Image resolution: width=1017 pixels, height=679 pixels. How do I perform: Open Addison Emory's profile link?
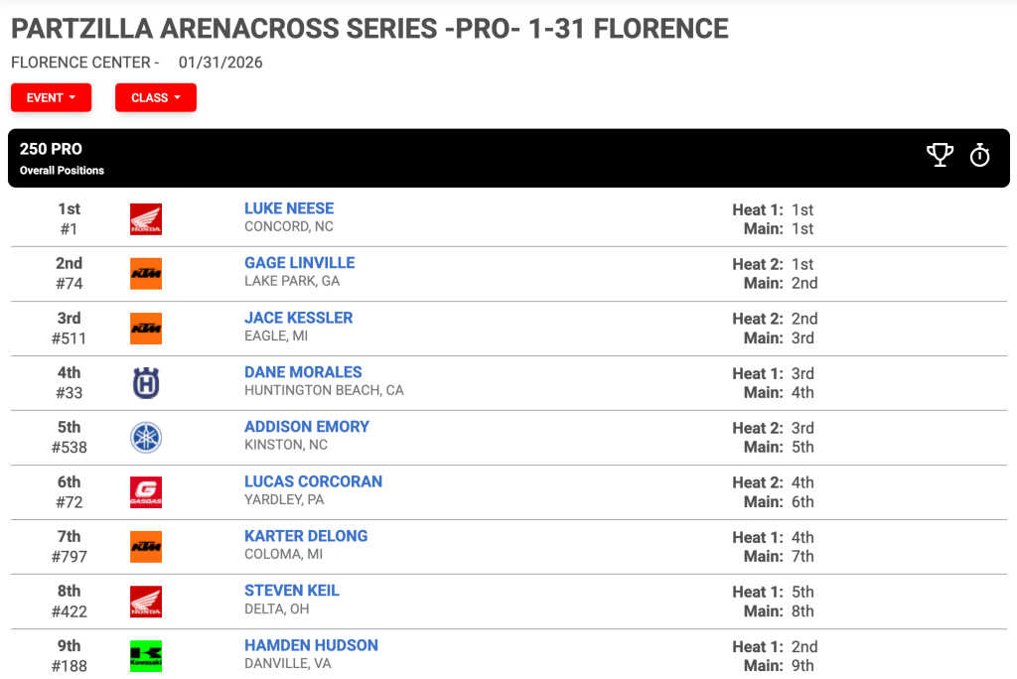pyautogui.click(x=307, y=427)
